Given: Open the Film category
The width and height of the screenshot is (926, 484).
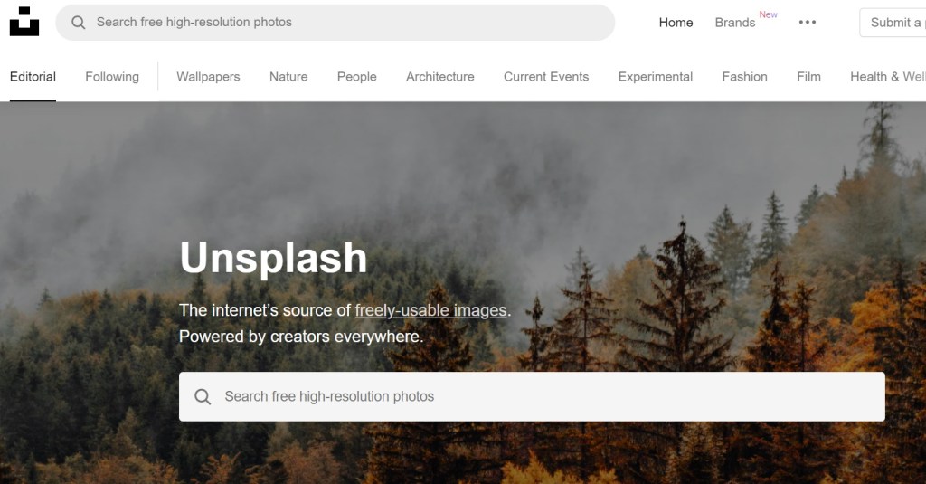Looking at the screenshot, I should point(808,77).
